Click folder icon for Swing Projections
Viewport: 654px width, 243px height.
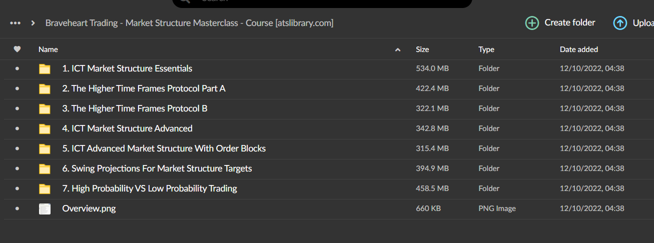tap(45, 169)
